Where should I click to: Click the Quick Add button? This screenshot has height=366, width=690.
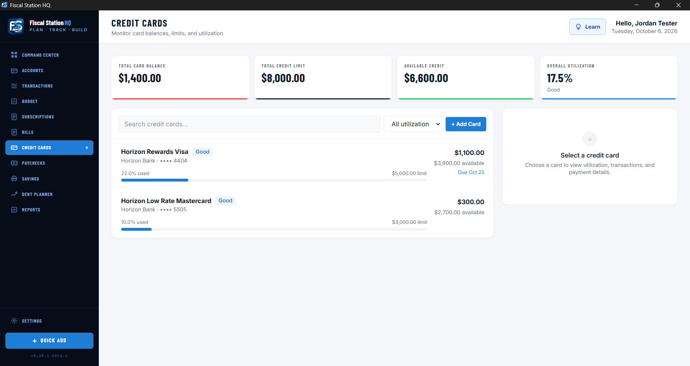point(49,341)
